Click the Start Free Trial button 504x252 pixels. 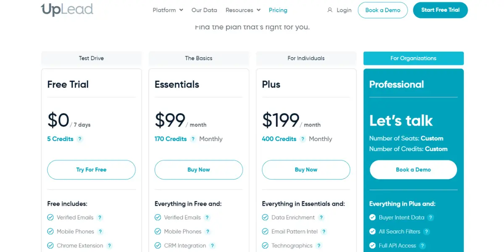pyautogui.click(x=441, y=10)
